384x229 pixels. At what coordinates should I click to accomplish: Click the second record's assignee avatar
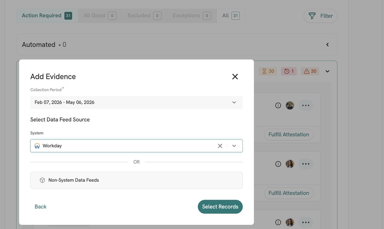(290, 164)
